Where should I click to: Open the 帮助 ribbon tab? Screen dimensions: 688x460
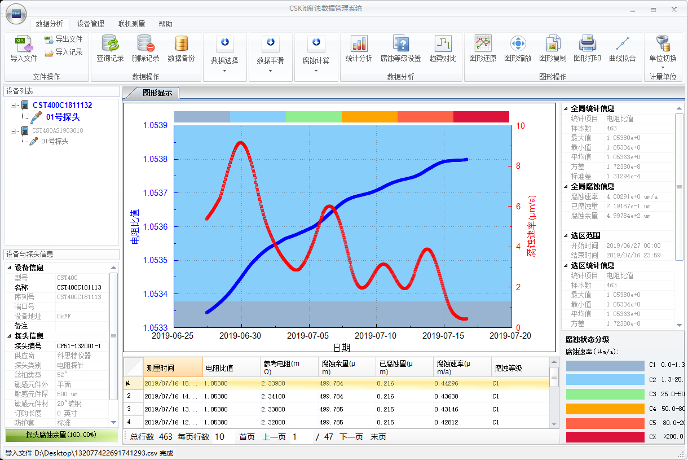coord(165,24)
